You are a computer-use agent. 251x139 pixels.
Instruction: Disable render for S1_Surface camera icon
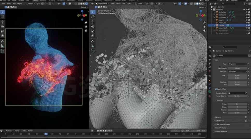249,12
